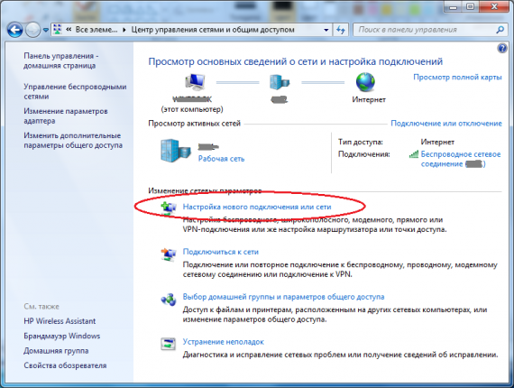
Task: Click Беспроводное сетевое соединение link
Action: [461, 159]
